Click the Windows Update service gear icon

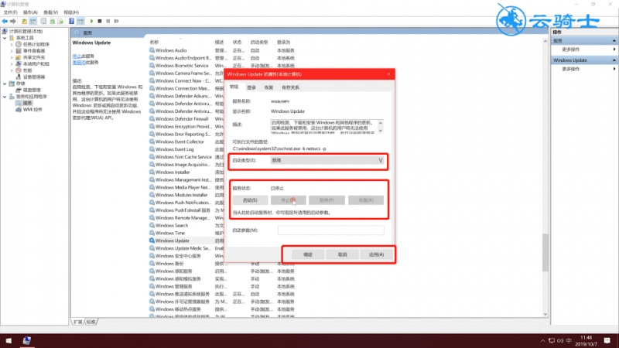[152, 241]
